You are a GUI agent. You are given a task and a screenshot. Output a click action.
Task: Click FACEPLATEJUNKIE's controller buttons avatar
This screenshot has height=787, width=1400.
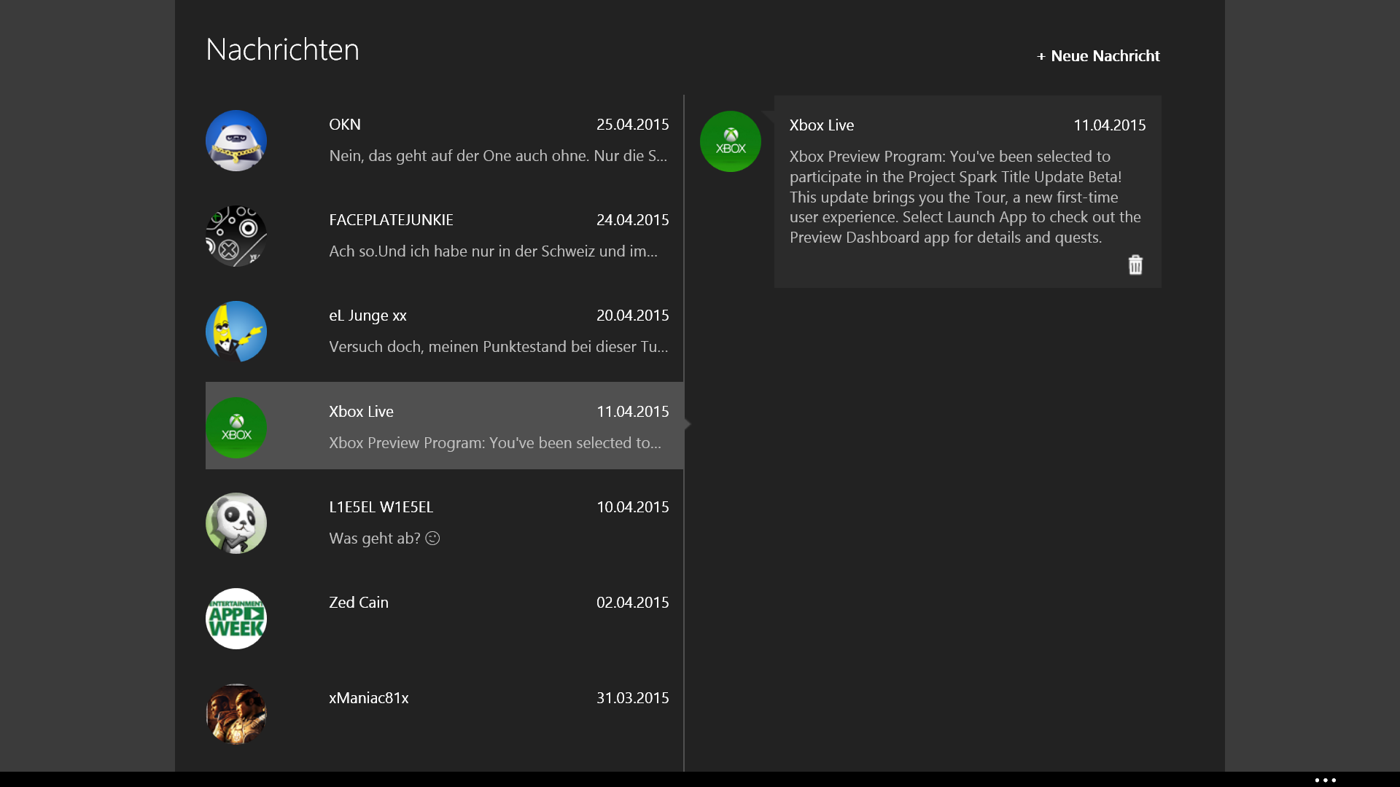(236, 236)
